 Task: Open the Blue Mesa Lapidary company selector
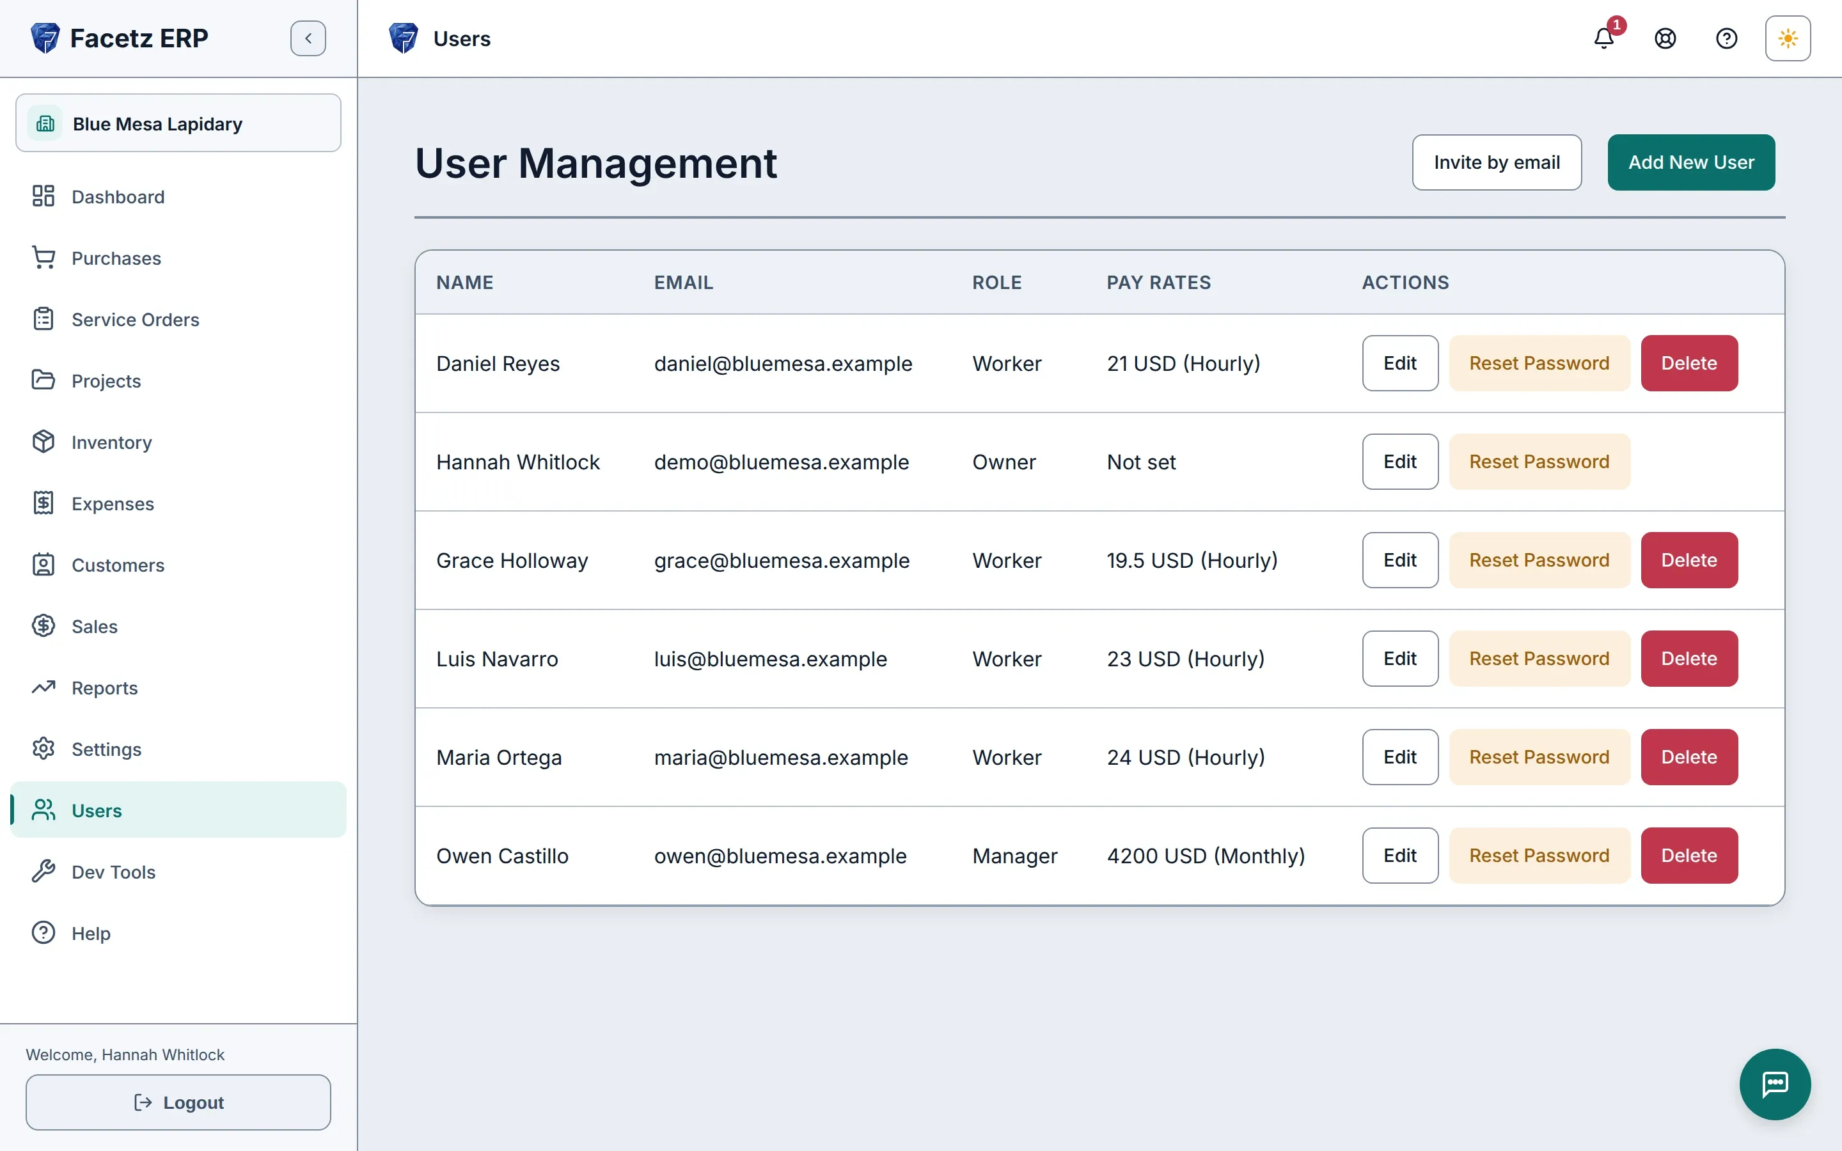[178, 123]
